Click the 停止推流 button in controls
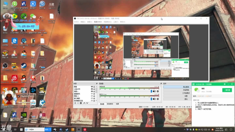 pos(177,87)
